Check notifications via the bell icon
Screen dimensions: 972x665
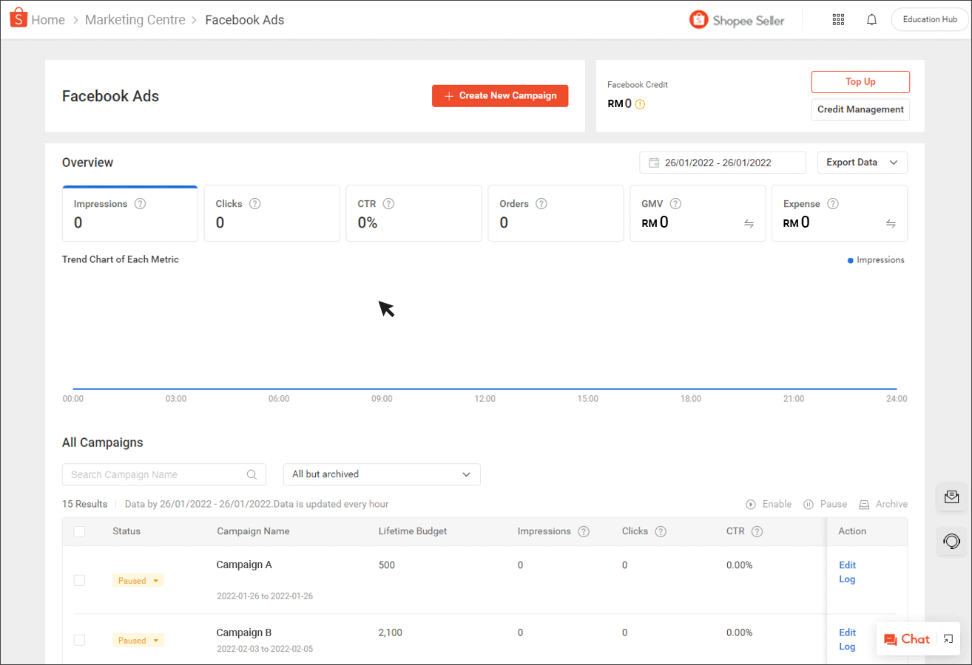871,19
